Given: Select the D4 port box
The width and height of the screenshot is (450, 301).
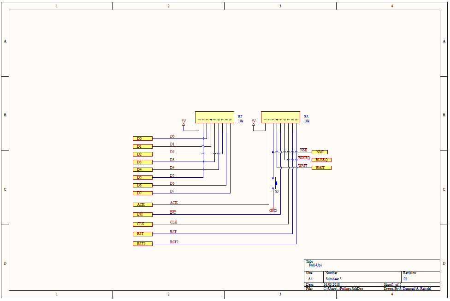Looking at the screenshot, I should pos(142,169).
